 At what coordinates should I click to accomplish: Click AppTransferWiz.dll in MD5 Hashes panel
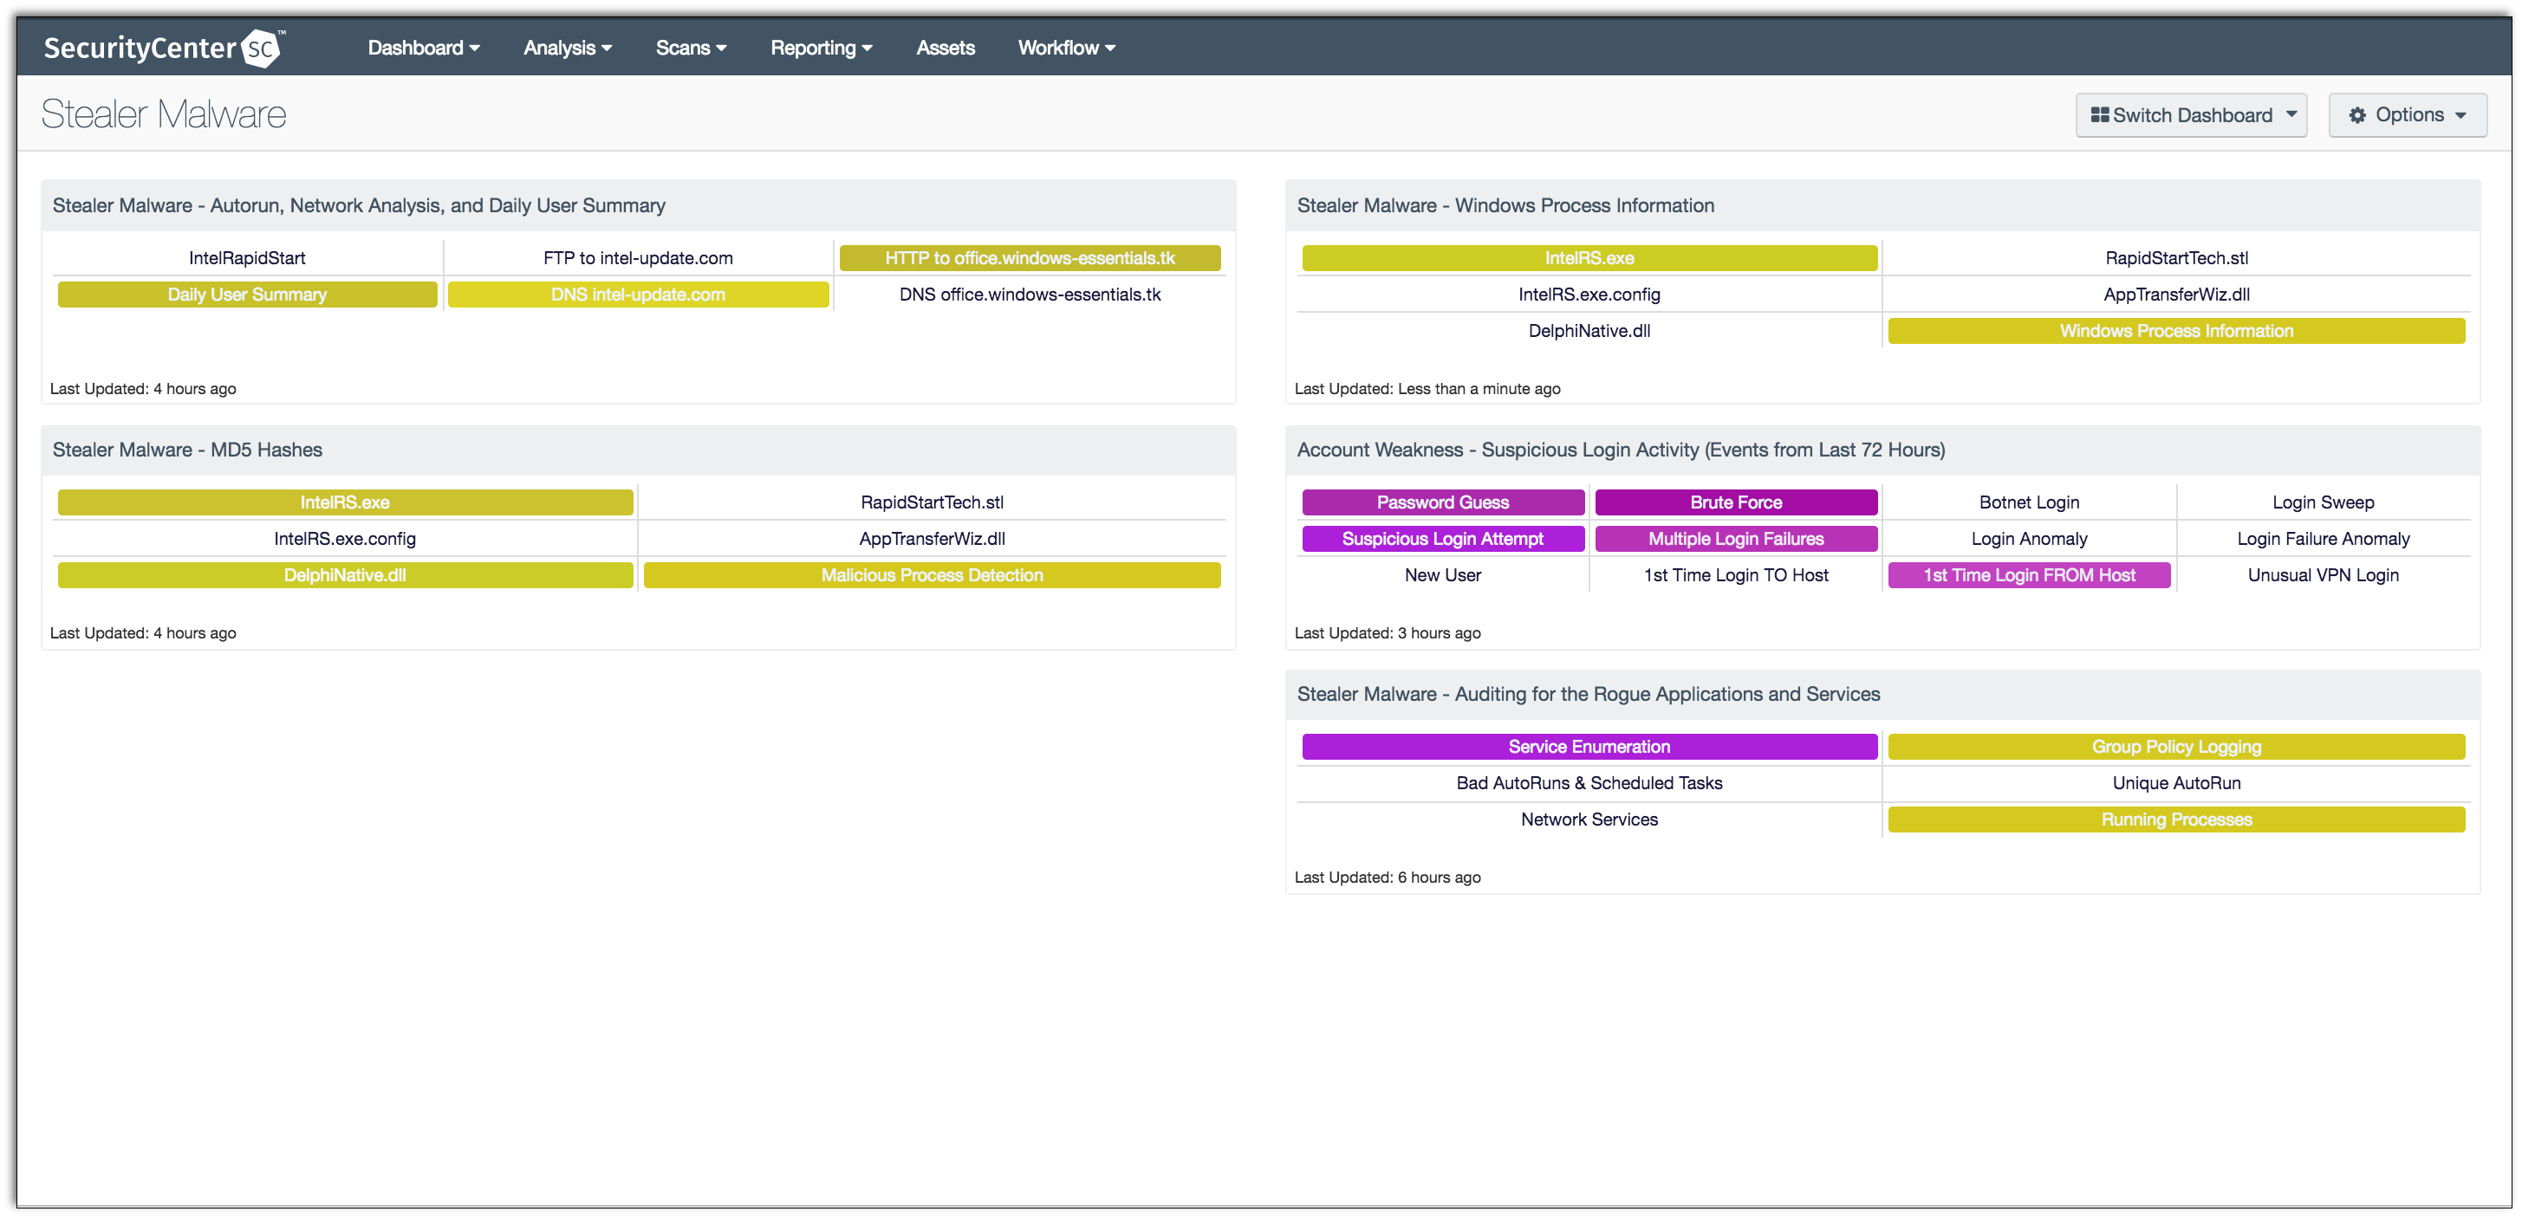(932, 539)
